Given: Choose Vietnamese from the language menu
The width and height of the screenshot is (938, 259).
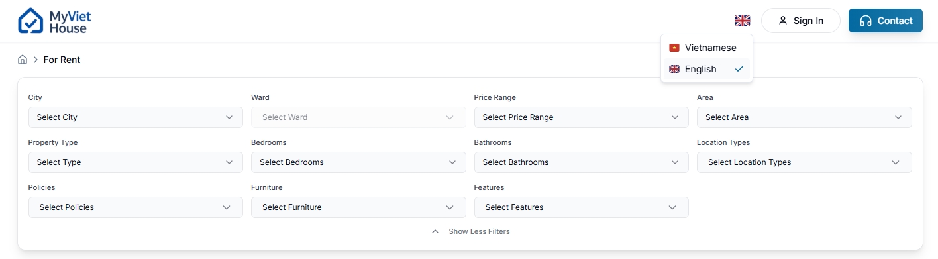Looking at the screenshot, I should click(706, 48).
